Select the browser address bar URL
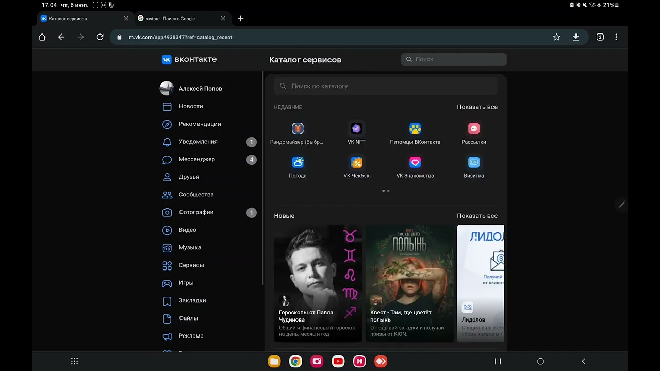Viewport: 660px width, 371px height. (180, 37)
